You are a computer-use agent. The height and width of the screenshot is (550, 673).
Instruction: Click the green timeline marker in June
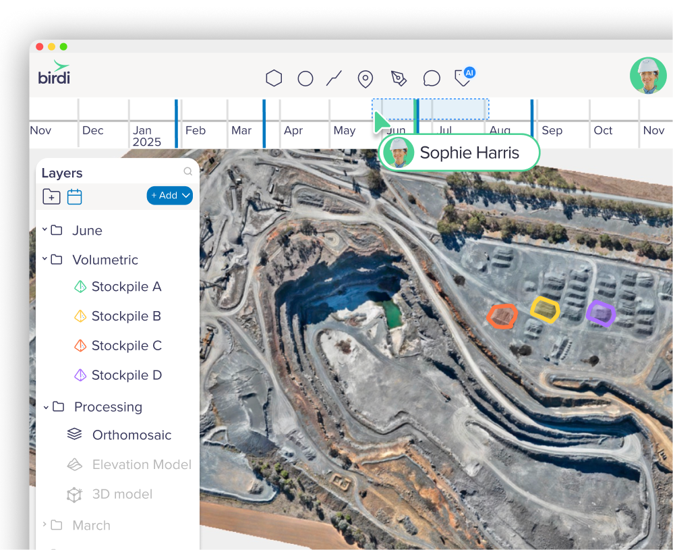click(x=415, y=116)
